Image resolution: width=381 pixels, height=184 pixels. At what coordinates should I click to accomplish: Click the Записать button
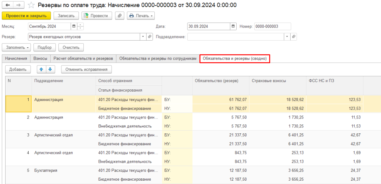coord(66,16)
